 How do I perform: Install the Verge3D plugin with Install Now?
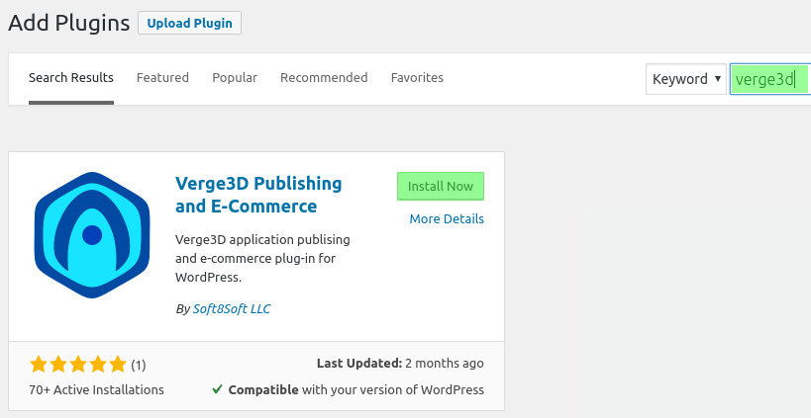(441, 187)
